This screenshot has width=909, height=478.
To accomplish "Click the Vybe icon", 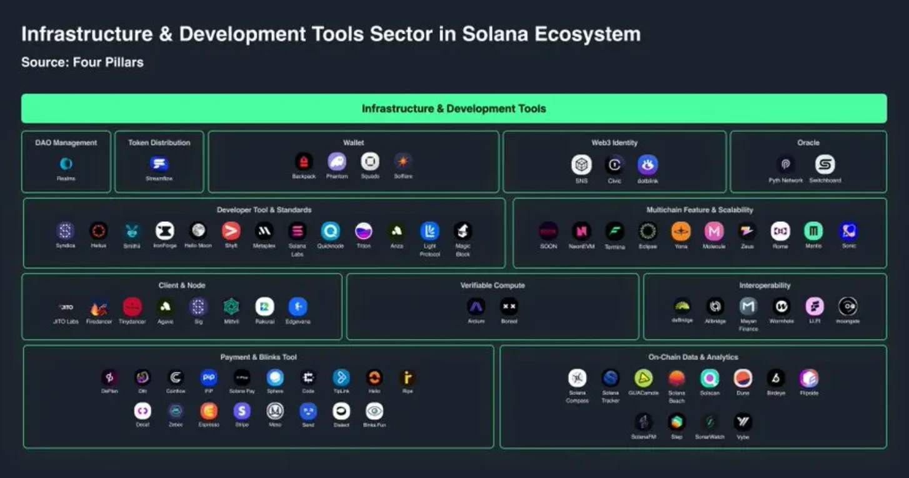I will 743,422.
